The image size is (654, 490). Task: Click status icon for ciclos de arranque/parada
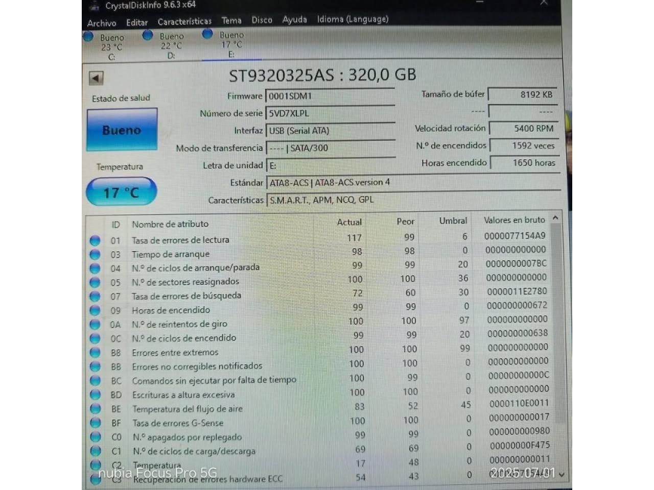click(95, 268)
